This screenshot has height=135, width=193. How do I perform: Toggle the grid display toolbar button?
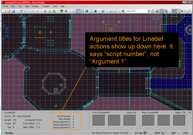click(174, 11)
